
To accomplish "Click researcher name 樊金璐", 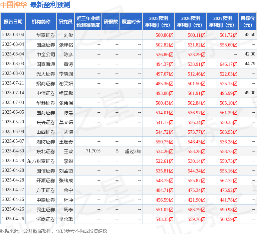I will click(66, 219).
